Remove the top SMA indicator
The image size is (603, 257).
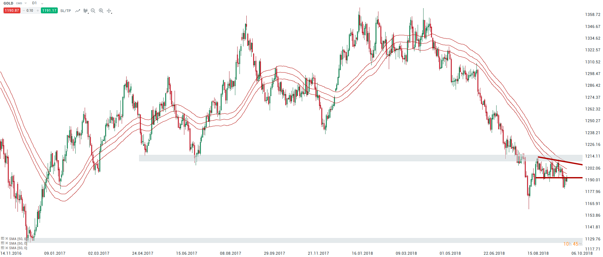pos(6,238)
